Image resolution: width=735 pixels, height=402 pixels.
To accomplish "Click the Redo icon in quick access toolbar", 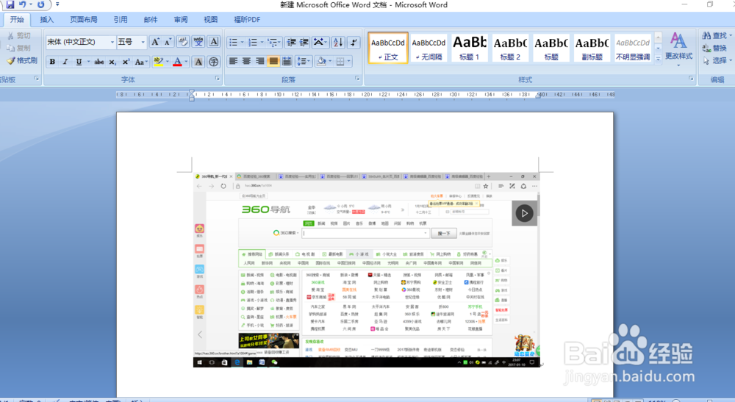I will [x=40, y=4].
